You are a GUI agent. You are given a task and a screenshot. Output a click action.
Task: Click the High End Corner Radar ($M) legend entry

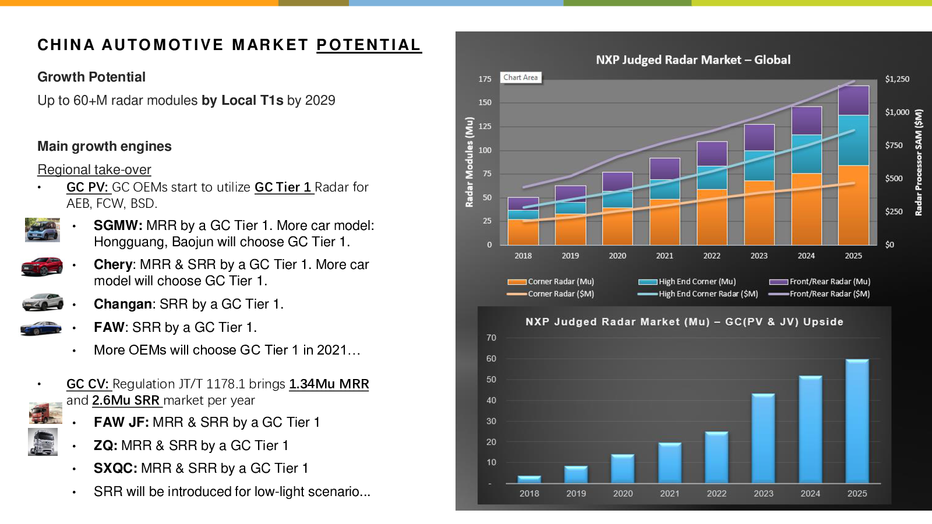coord(698,294)
